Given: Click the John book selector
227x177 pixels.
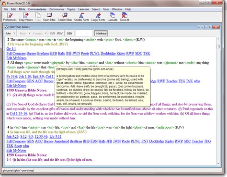Looking at the screenshot, I should (8, 33).
